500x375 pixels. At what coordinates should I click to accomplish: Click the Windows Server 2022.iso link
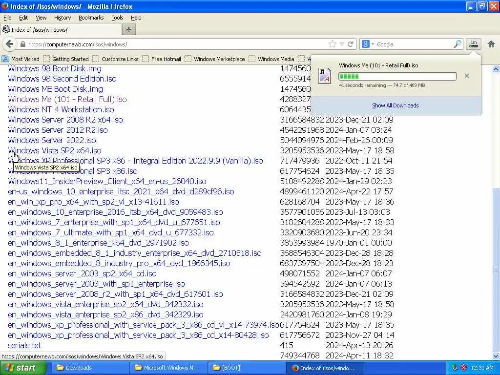pyautogui.click(x=52, y=140)
